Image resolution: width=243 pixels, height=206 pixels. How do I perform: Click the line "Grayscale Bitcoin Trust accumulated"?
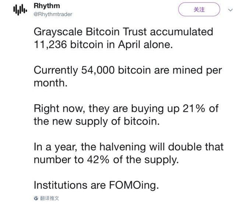pos(123,31)
